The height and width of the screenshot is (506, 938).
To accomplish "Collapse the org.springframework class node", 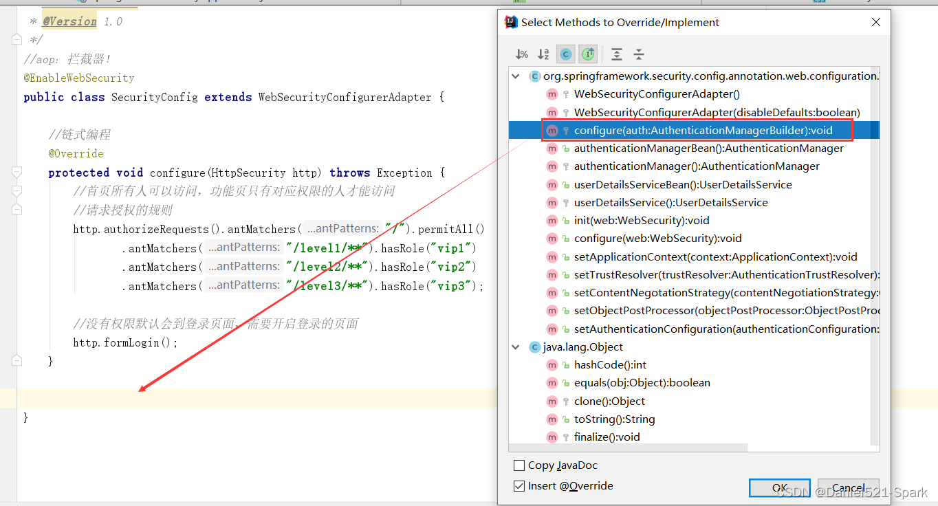I will coord(516,76).
